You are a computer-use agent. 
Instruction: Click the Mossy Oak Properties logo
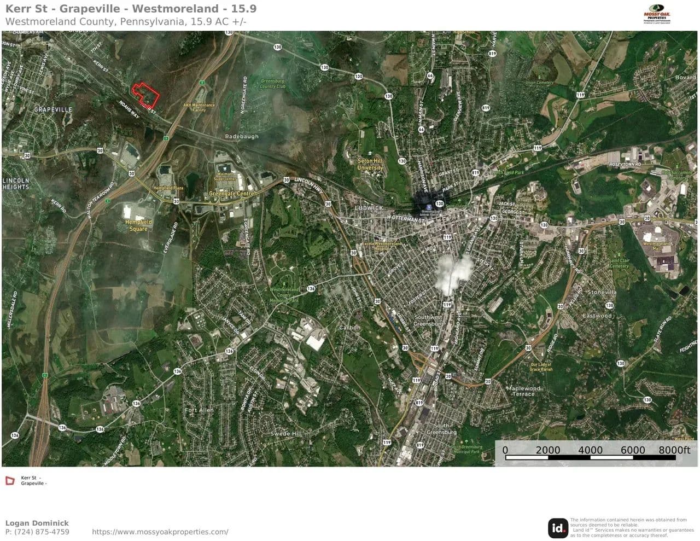coord(656,17)
